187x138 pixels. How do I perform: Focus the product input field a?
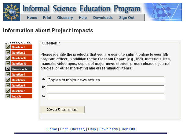coord(105,80)
